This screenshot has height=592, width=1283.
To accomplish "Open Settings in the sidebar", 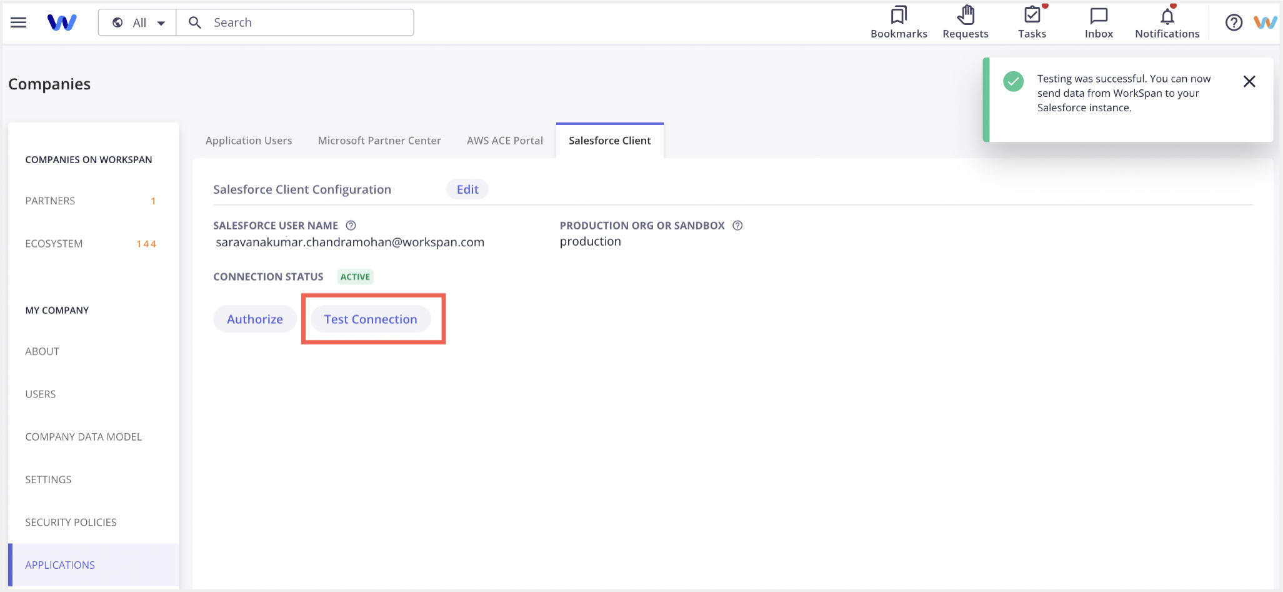I will click(x=94, y=479).
